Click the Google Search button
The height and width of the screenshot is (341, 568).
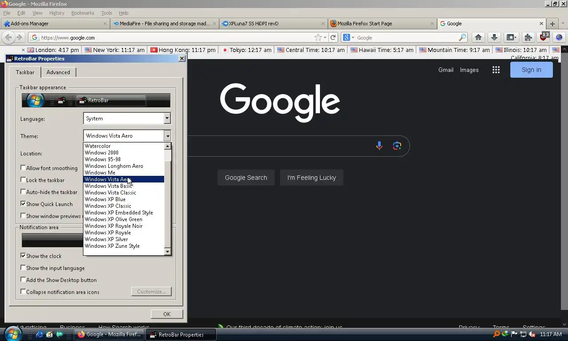click(x=246, y=178)
